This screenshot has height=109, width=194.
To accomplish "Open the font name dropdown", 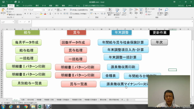I will [42, 10].
